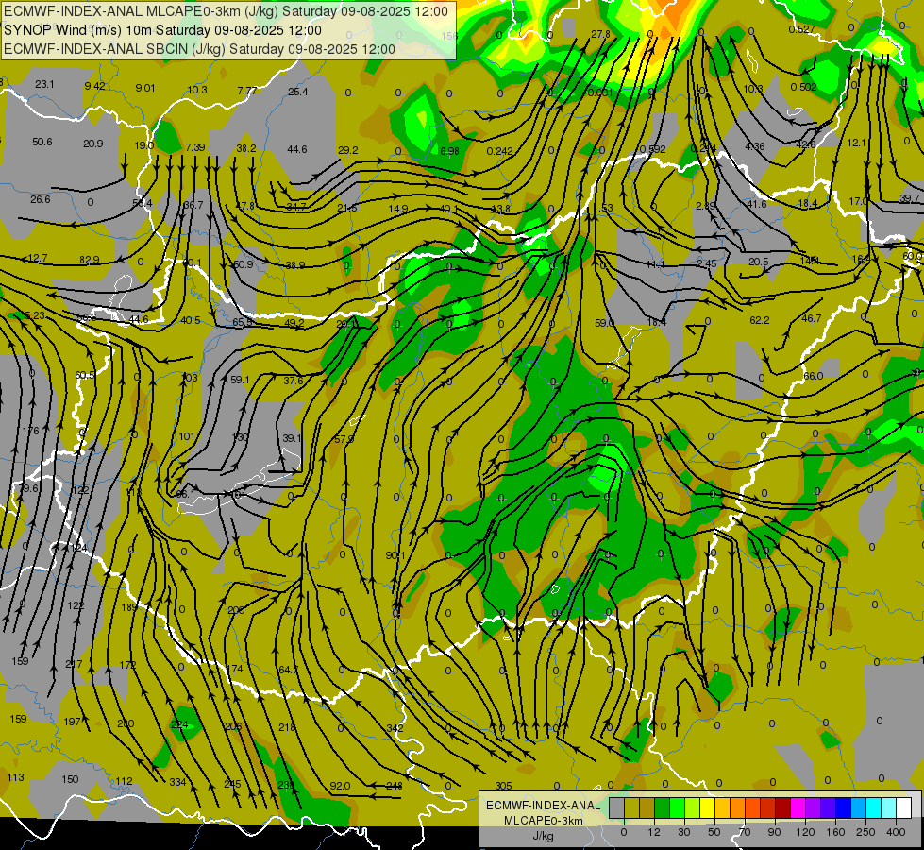
Task: Click the legend scale value 30
Action: pos(684,832)
